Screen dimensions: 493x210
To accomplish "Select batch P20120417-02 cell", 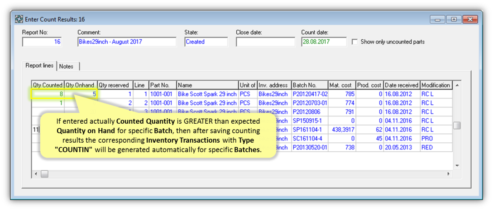I will coord(310,94).
